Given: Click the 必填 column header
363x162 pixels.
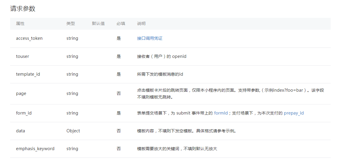Looking at the screenshot, I should click(121, 23).
